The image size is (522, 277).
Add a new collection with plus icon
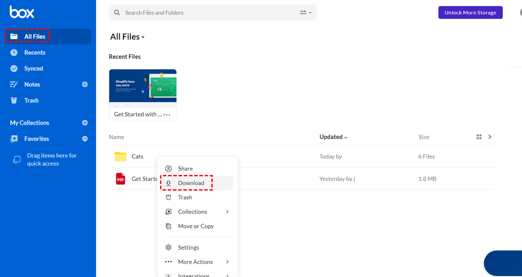pos(85,123)
